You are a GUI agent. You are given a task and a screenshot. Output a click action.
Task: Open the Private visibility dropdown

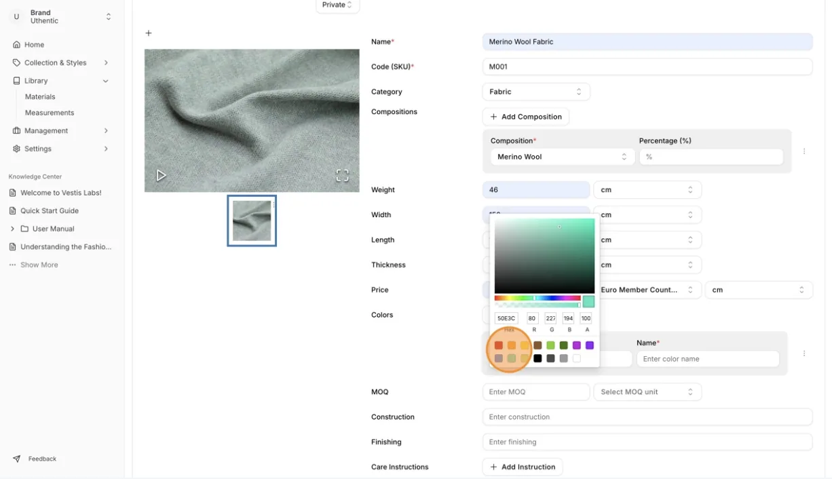[x=337, y=5]
